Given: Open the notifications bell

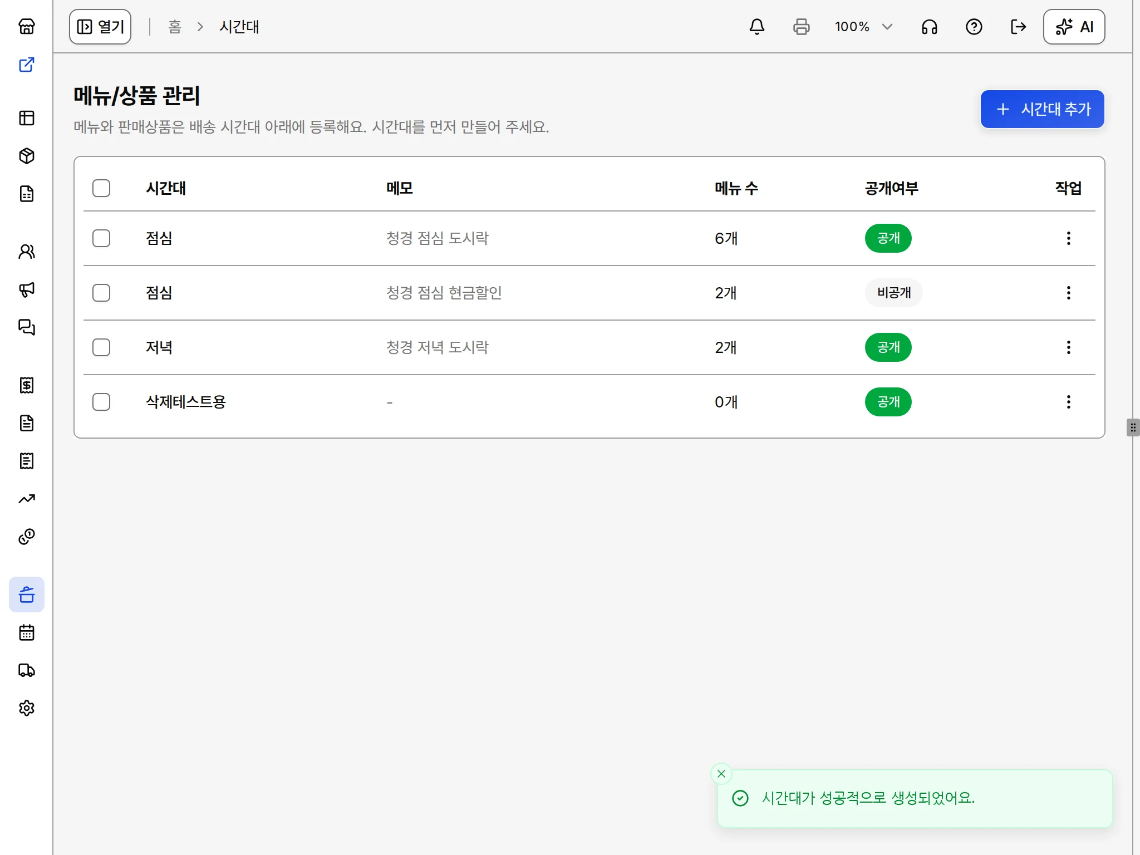Looking at the screenshot, I should (756, 27).
